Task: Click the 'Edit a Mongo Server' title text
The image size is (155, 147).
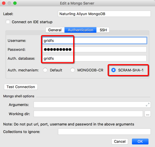Action: pos(77,3)
